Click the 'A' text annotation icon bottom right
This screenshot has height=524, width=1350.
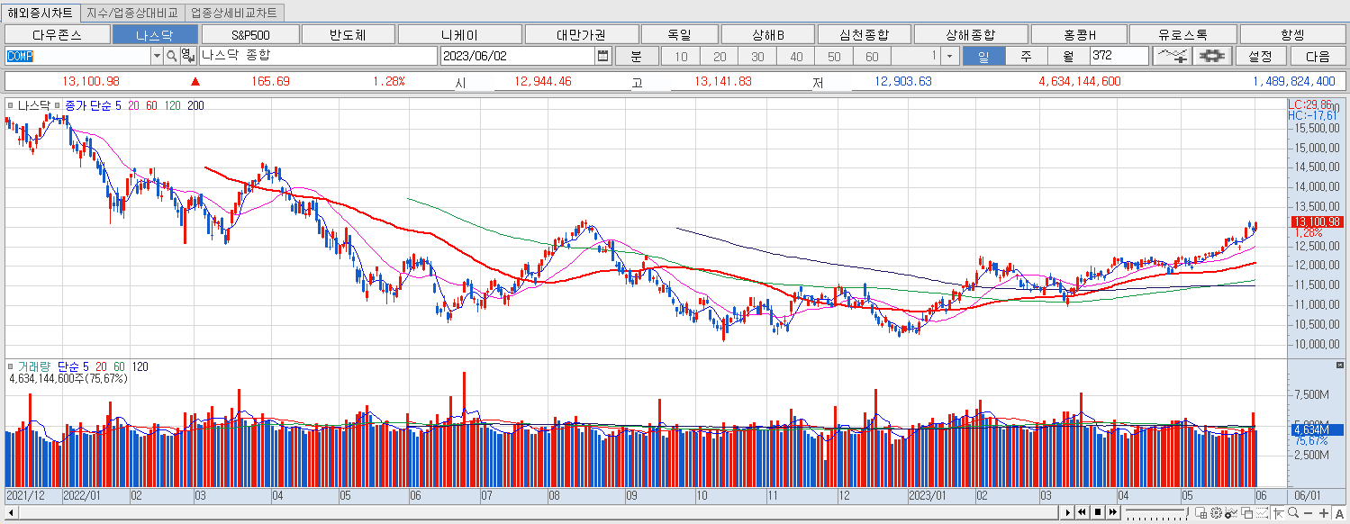(1339, 513)
